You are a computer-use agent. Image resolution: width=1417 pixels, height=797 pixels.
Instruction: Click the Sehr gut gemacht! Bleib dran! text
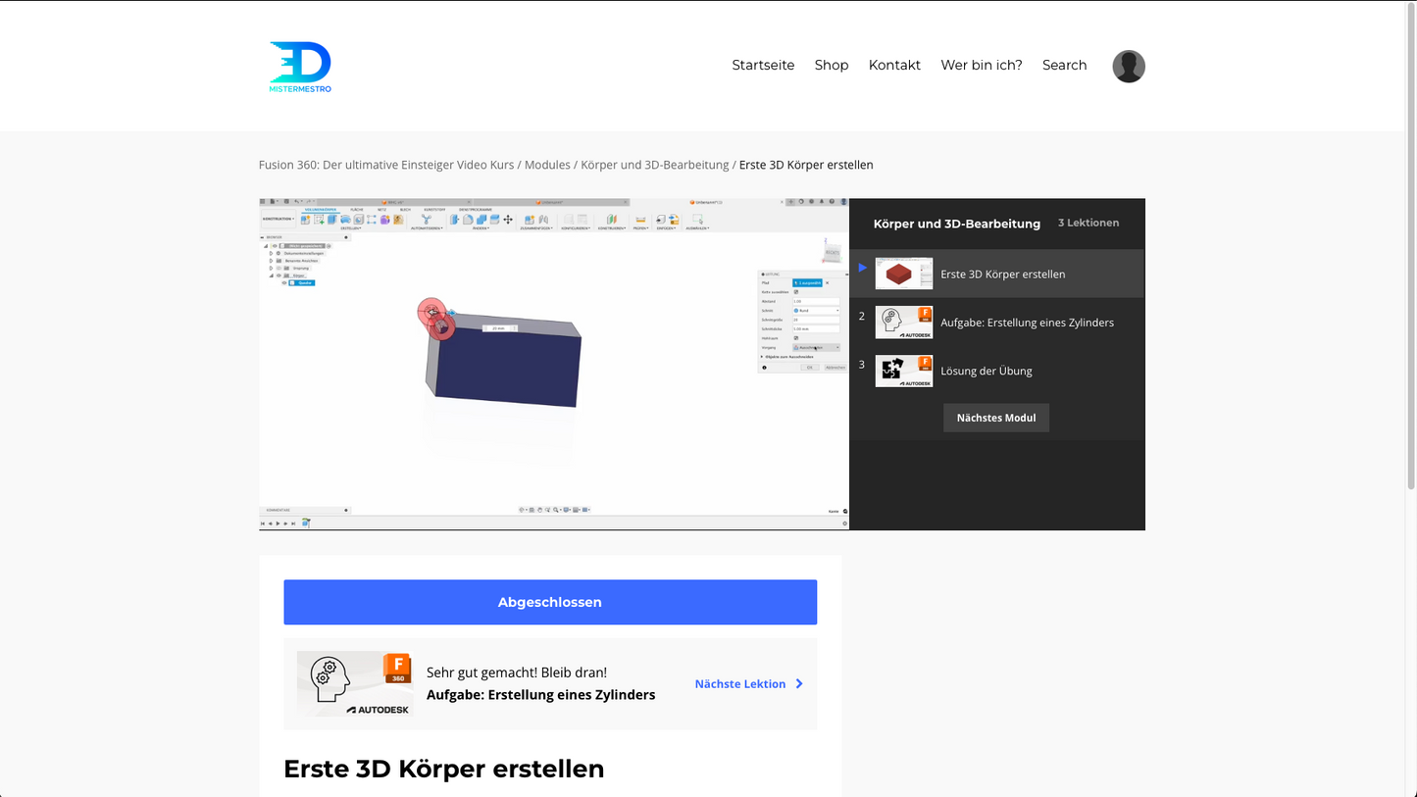517,672
